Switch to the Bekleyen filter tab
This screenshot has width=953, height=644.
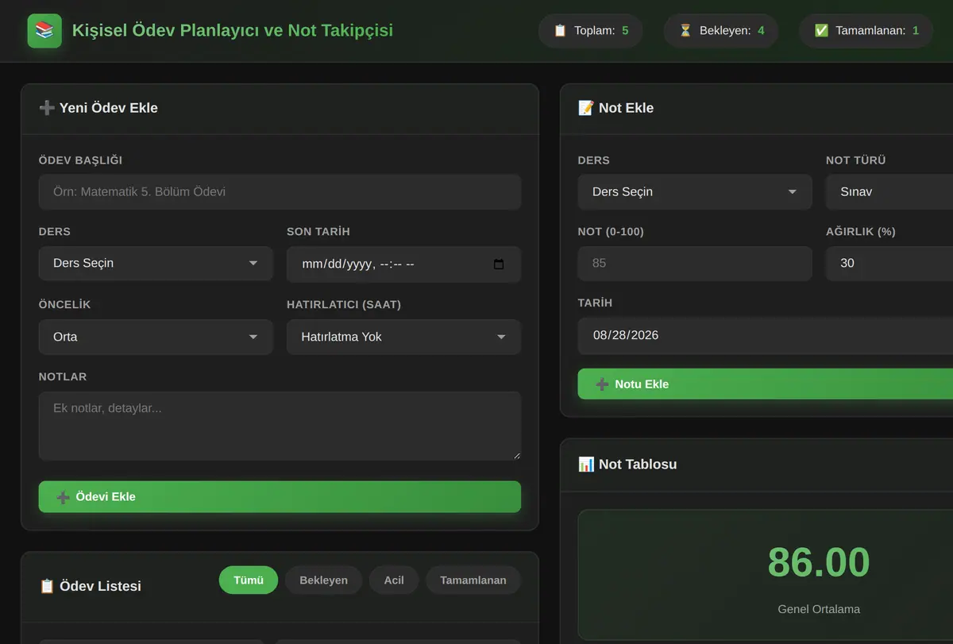click(x=323, y=580)
